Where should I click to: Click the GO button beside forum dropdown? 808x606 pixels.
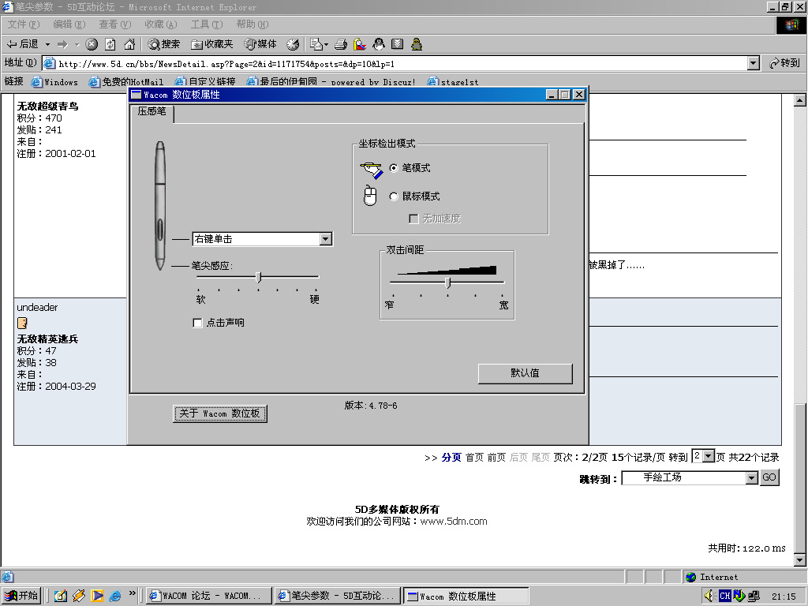(x=769, y=477)
